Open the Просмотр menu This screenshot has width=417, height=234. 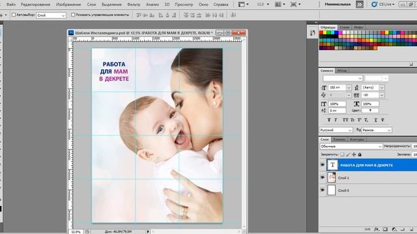click(184, 5)
